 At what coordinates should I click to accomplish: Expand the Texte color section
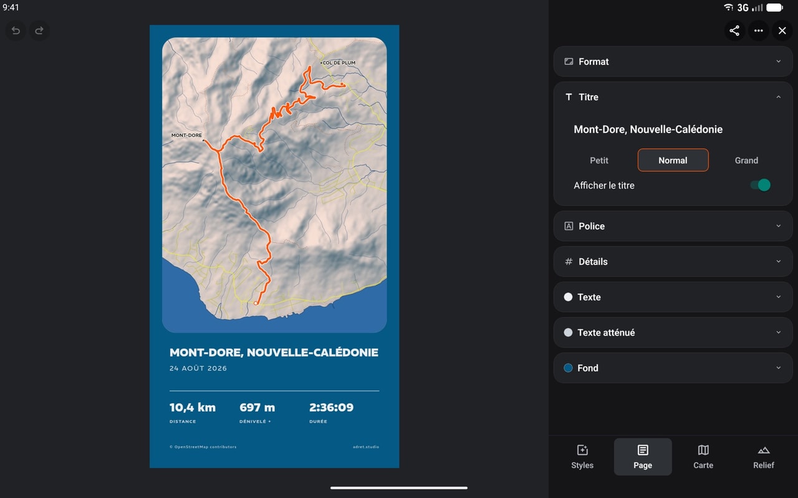[673, 297]
